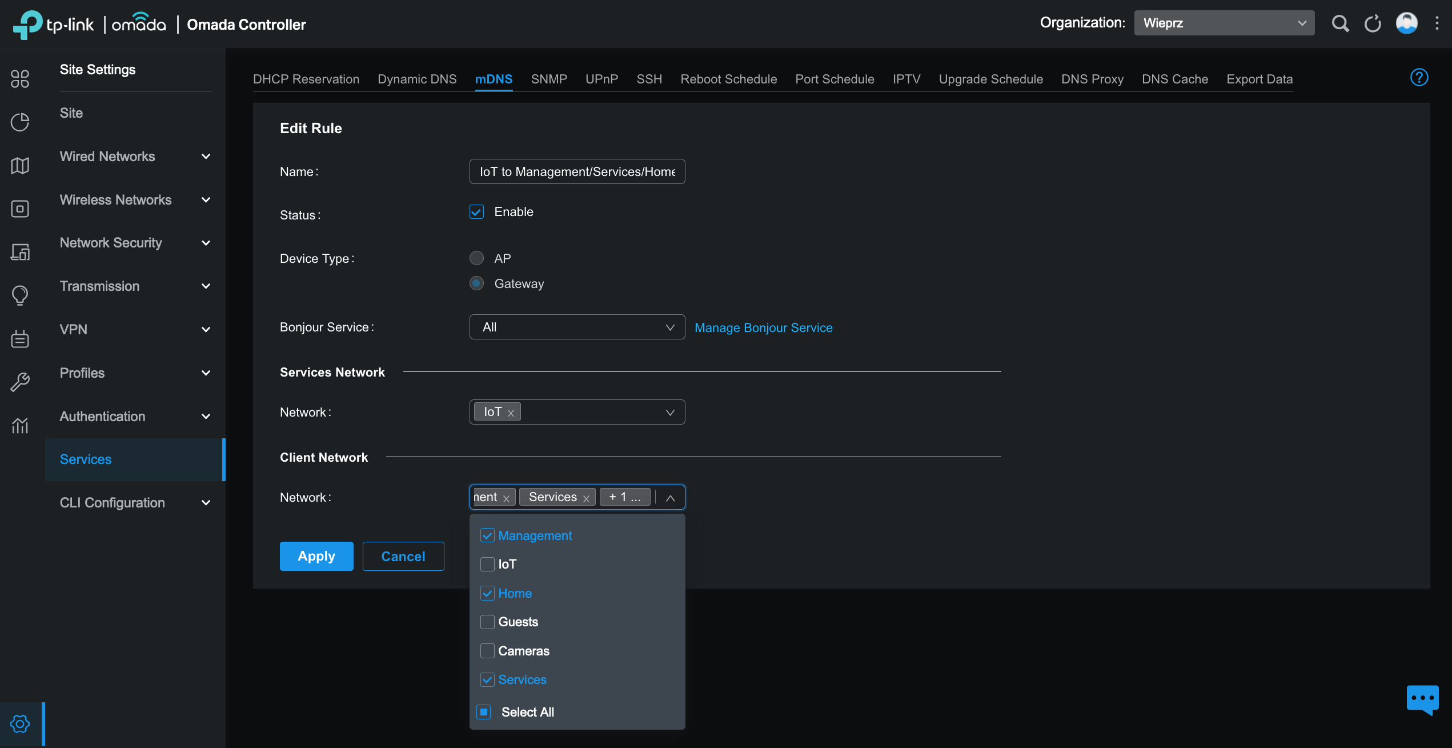This screenshot has width=1452, height=748.
Task: Uncheck Home in network list
Action: tap(487, 594)
